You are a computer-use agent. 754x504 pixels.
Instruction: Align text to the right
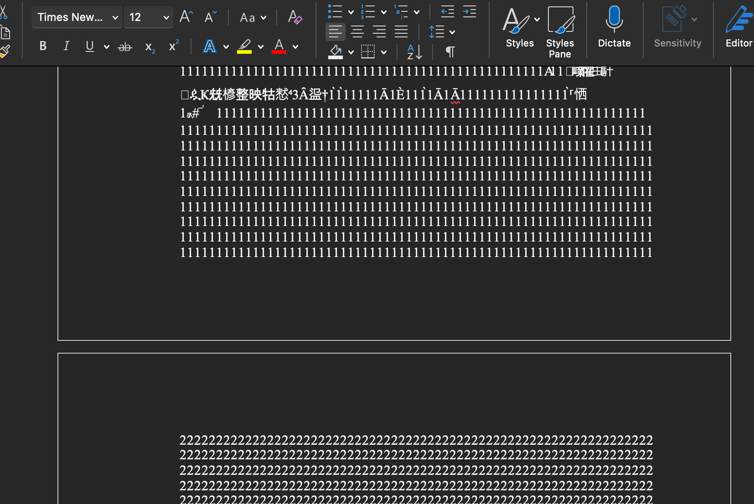[x=379, y=31]
